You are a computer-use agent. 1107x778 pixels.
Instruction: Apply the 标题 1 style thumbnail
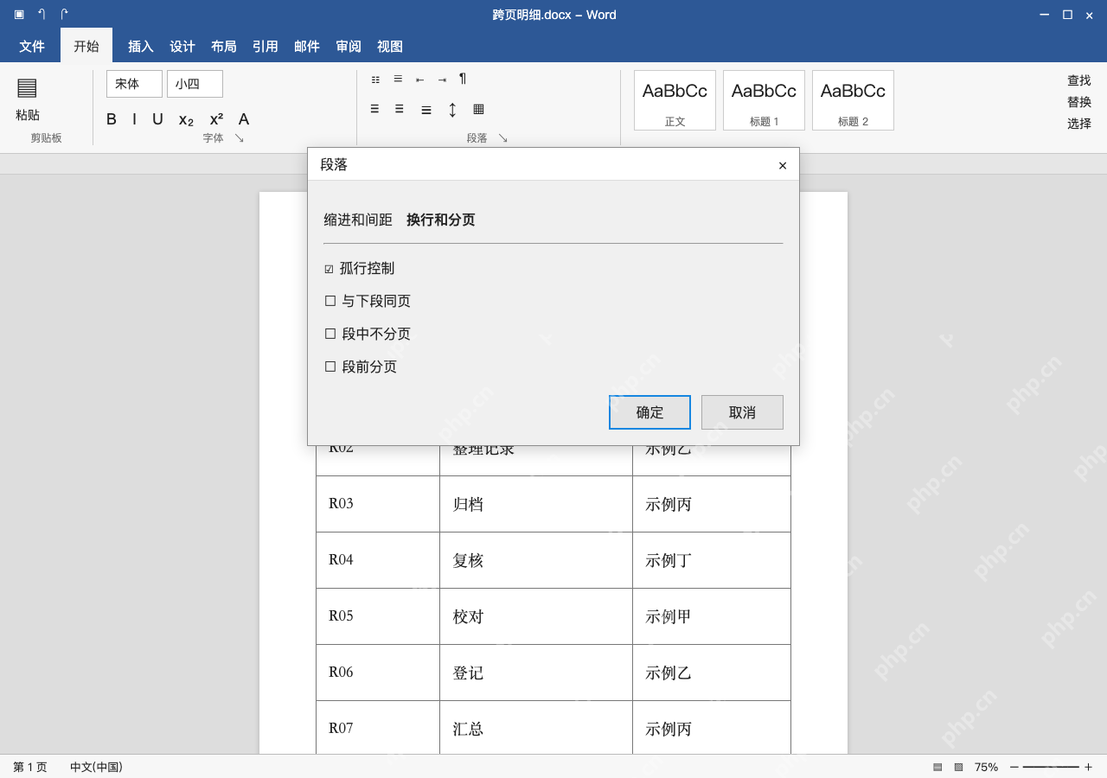pyautogui.click(x=764, y=100)
